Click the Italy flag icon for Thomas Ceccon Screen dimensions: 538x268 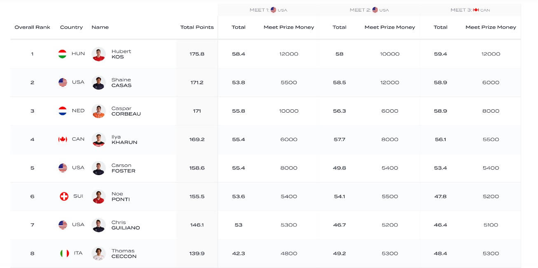pos(64,254)
